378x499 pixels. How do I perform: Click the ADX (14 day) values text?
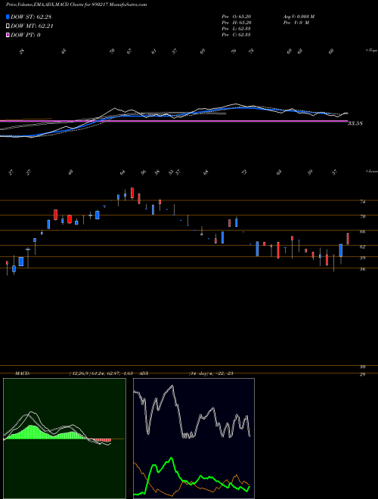click(x=211, y=373)
